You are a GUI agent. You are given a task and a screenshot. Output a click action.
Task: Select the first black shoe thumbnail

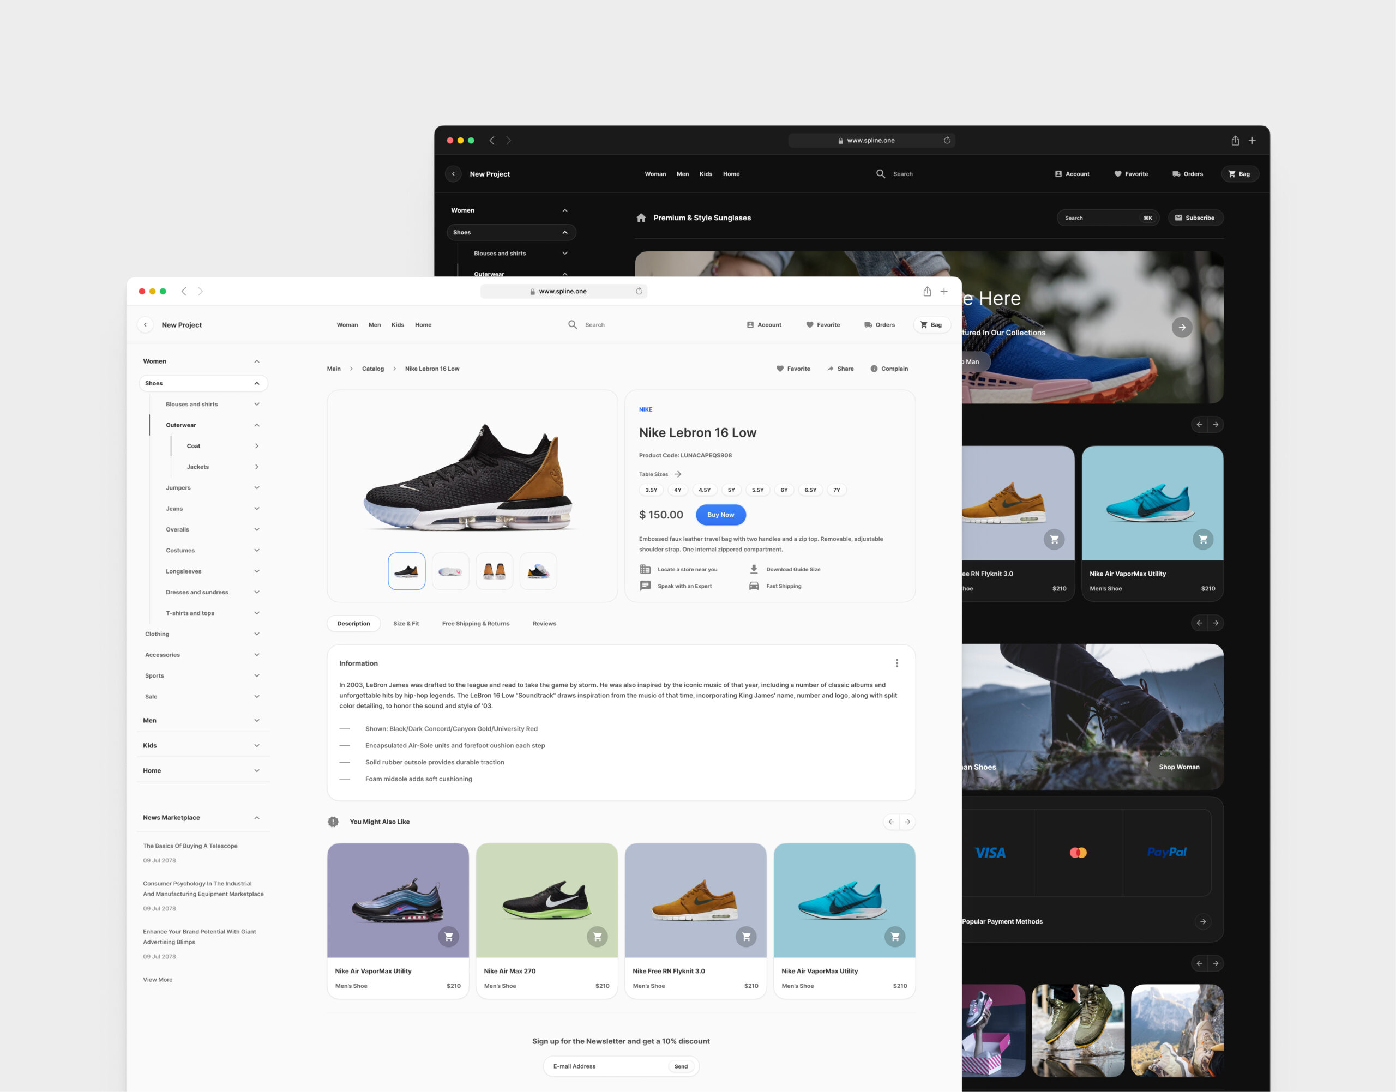(x=407, y=571)
